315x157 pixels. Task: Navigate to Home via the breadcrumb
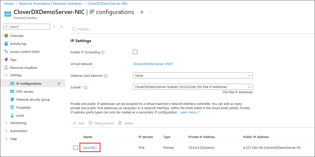[x=9, y=3]
